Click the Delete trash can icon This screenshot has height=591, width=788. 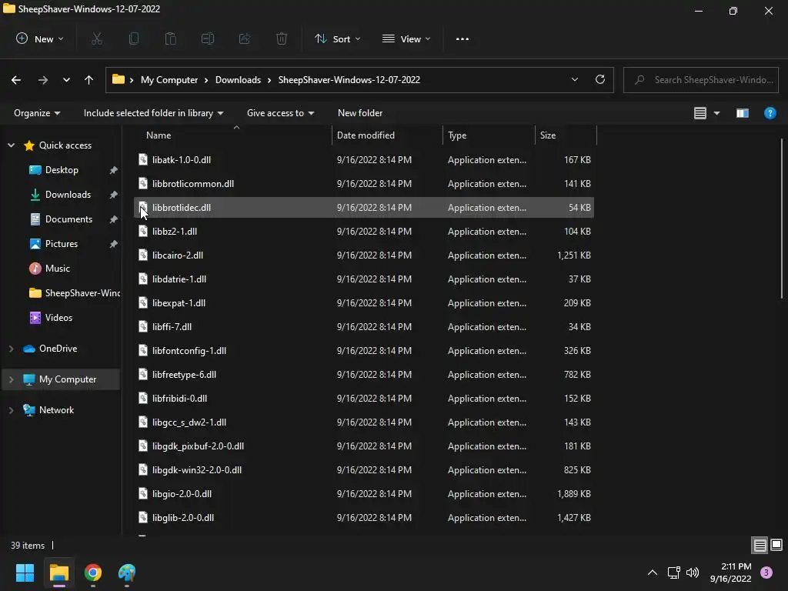coord(282,38)
